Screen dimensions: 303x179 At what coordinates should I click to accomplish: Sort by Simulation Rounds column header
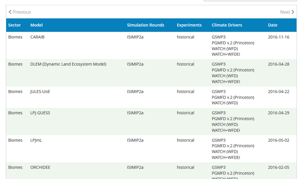[145, 25]
